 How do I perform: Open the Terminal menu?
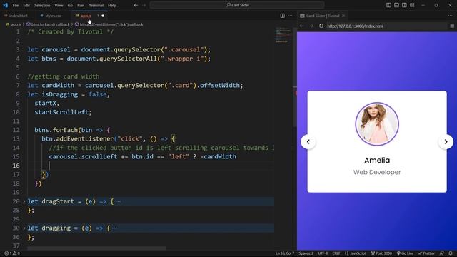96,5
